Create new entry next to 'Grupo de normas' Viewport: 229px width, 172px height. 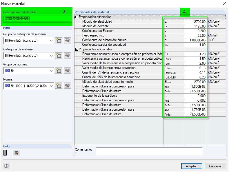(59, 70)
